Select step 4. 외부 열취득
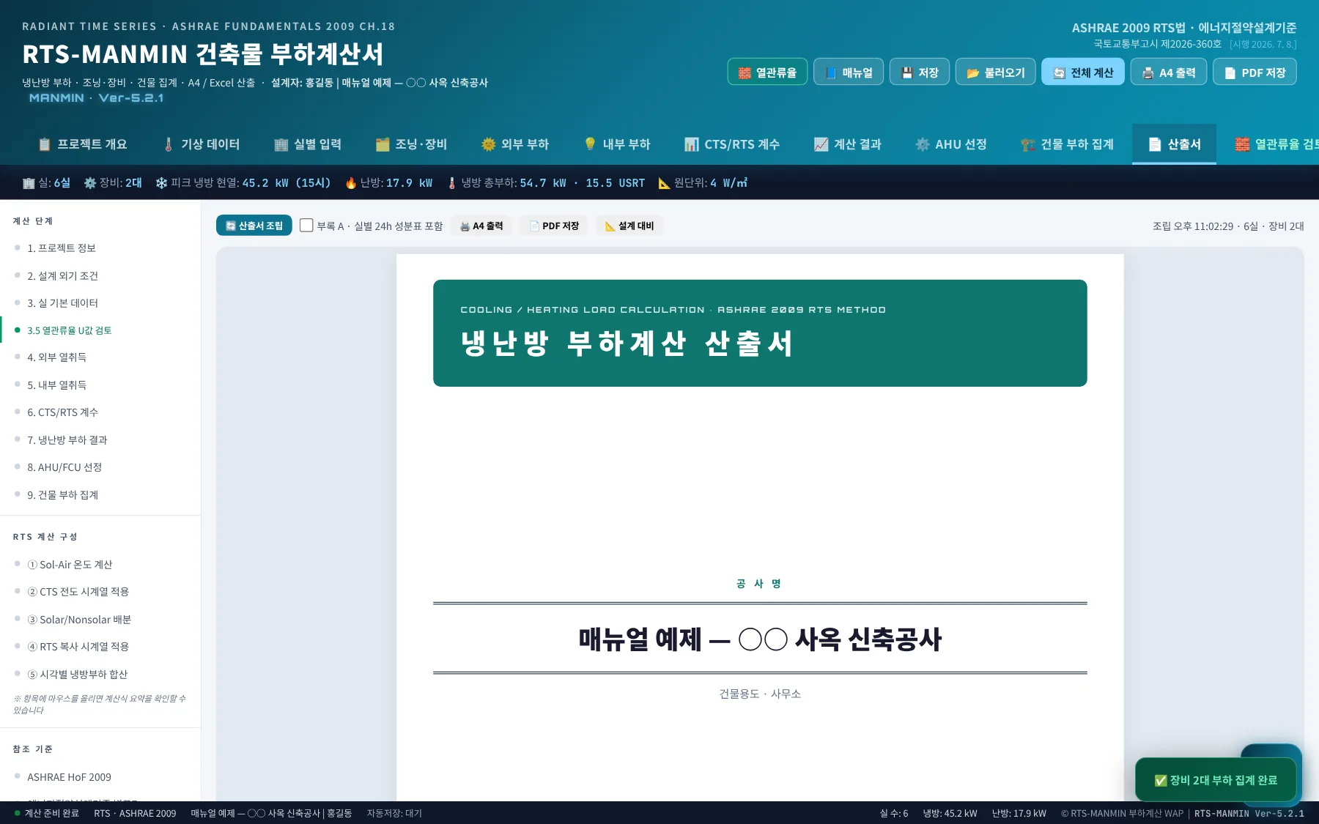This screenshot has height=824, width=1319. point(100,357)
